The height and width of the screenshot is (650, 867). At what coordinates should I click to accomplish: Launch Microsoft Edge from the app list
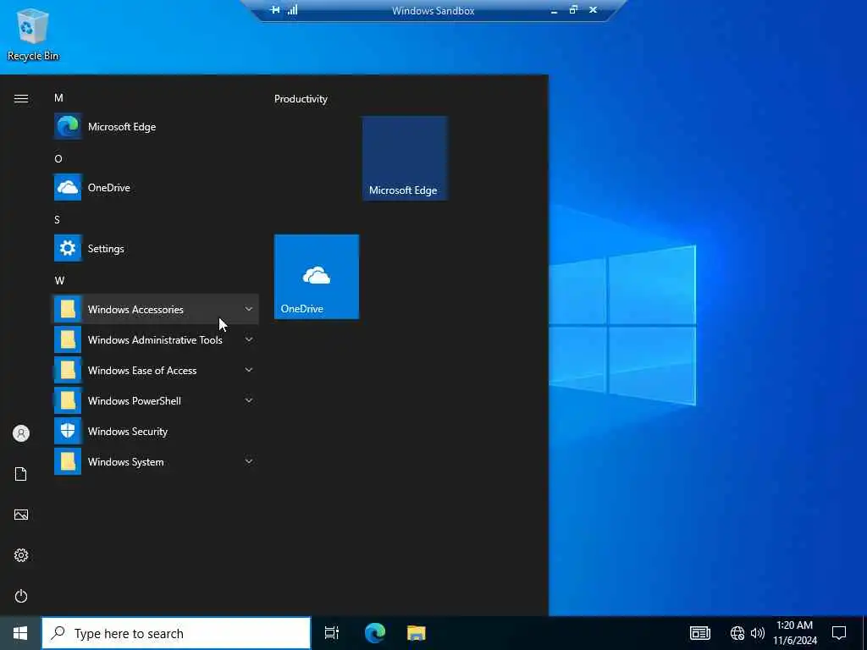coord(156,127)
